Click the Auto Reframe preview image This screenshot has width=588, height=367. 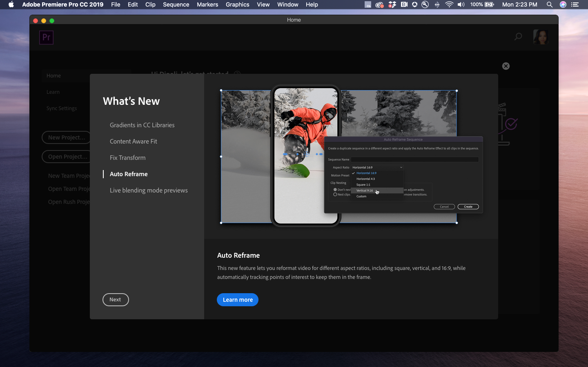pyautogui.click(x=352, y=156)
